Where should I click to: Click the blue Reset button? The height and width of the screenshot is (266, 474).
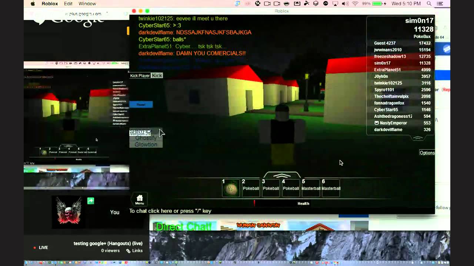(x=141, y=105)
